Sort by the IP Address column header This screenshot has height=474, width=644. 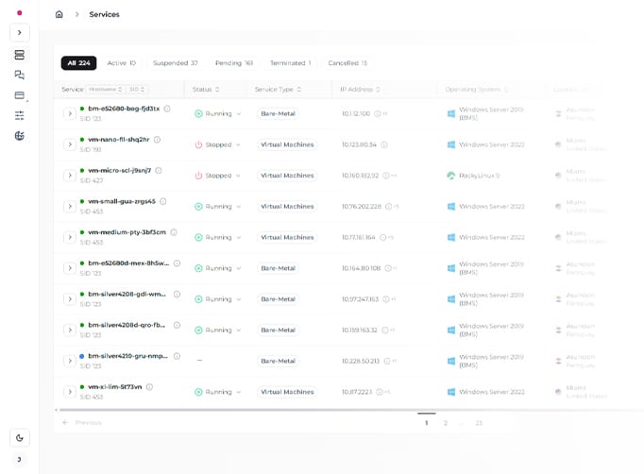pyautogui.click(x=360, y=89)
